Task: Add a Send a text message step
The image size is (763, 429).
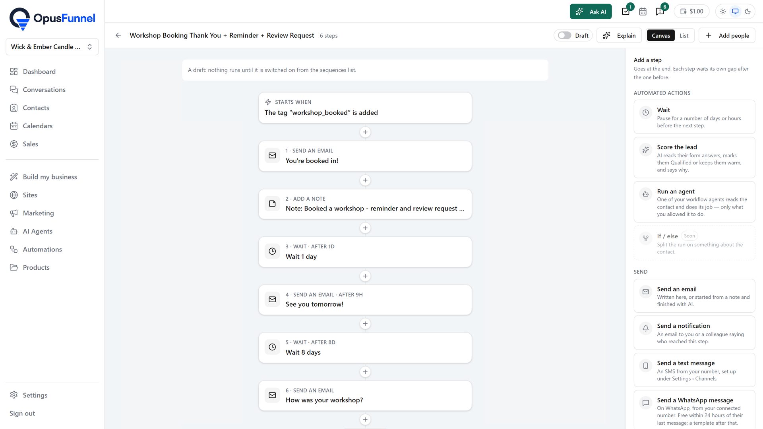Action: (x=694, y=370)
